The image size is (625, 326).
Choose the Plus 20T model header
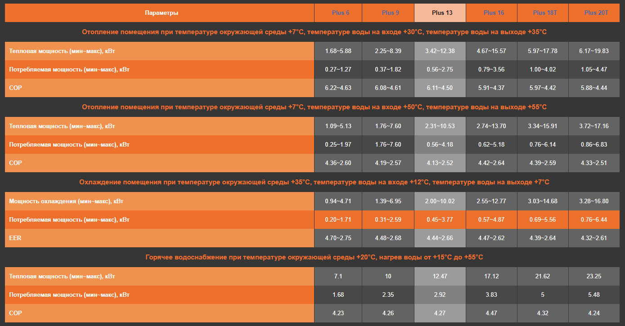tap(596, 13)
